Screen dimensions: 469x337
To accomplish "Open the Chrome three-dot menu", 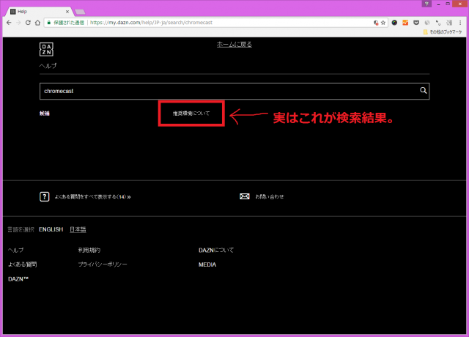I will (460, 23).
